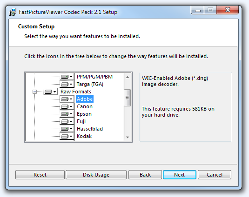The width and height of the screenshot is (249, 197).
Task: Collapse the Raw Formats tree node
Action: tap(34, 92)
